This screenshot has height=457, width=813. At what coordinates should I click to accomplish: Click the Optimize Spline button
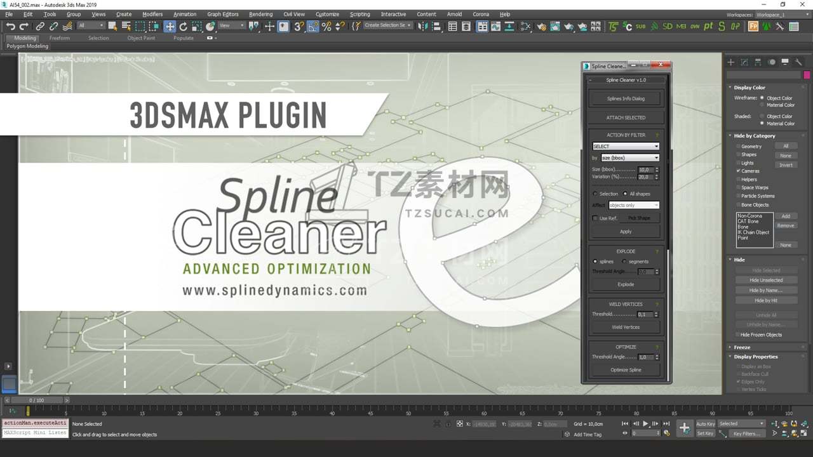click(x=626, y=369)
